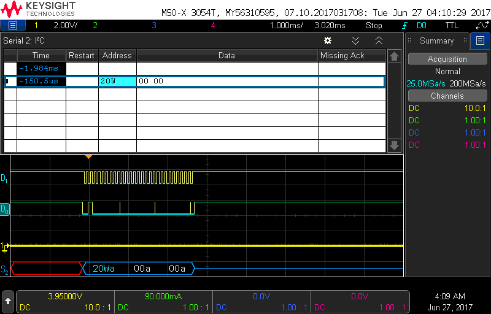Viewport: 491px width, 314px height.
Task: Click the orange trigger position marker
Action: 88,156
